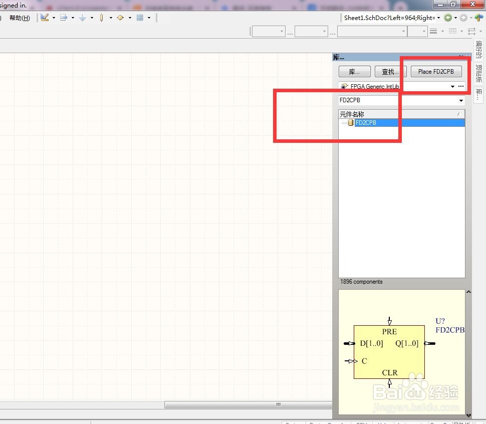Select the simulation sources icon
Viewport: 486px width, 424px height.
click(x=120, y=18)
